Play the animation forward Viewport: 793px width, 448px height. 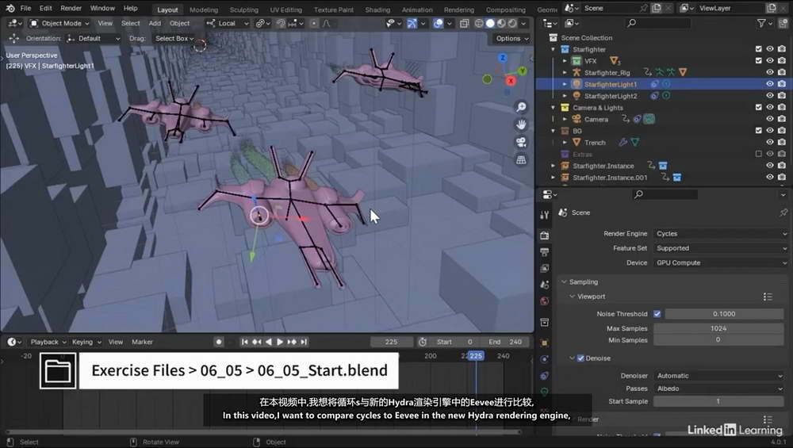click(280, 342)
